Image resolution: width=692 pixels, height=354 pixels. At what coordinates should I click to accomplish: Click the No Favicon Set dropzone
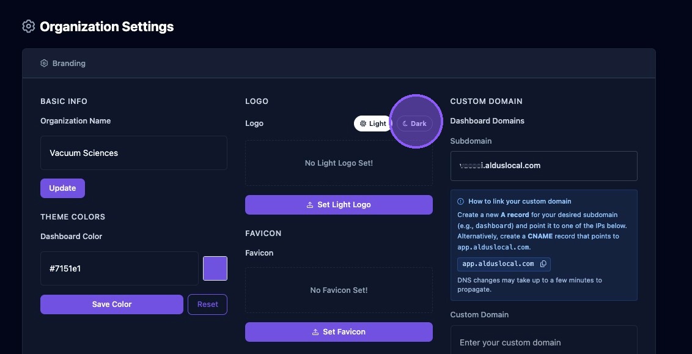(x=339, y=290)
